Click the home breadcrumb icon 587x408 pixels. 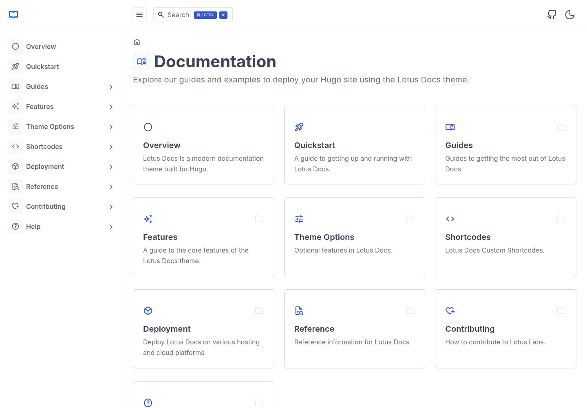137,42
